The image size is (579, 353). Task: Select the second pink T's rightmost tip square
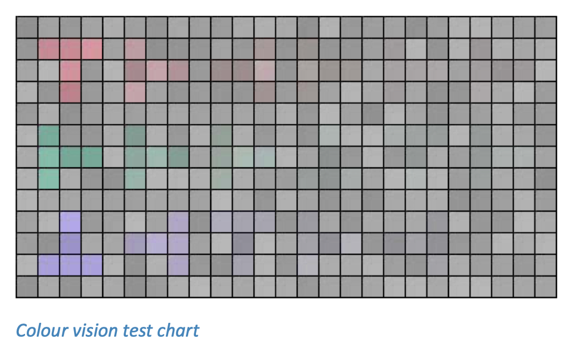pyautogui.click(x=178, y=71)
